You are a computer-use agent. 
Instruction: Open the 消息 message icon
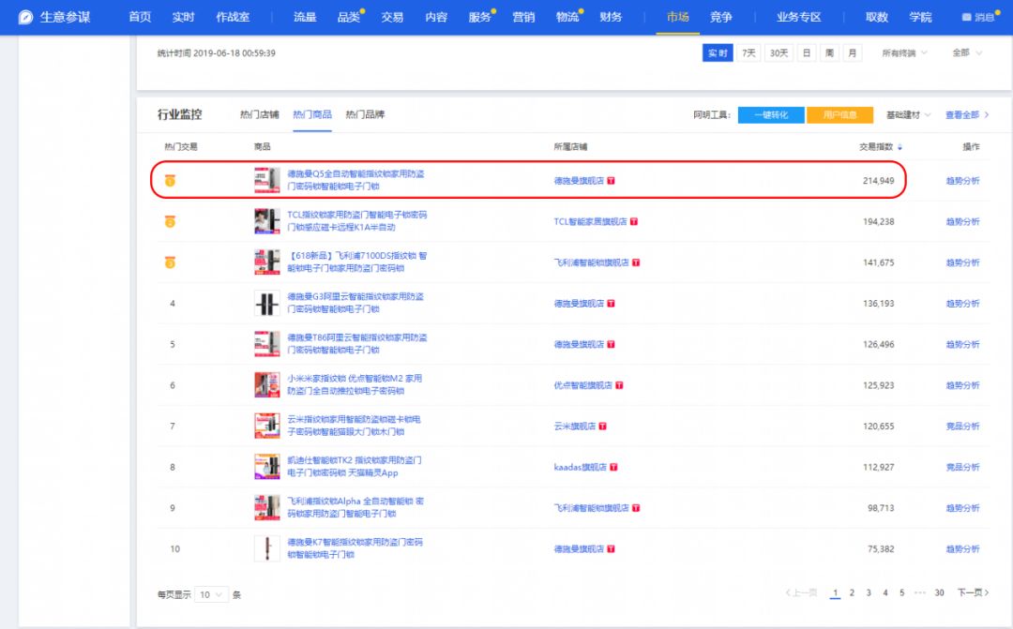[967, 18]
